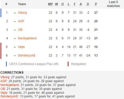Viewport: 124px width, 99px height.
Task: Click green up arrow beside Viborg
Action: [x=15, y=13]
